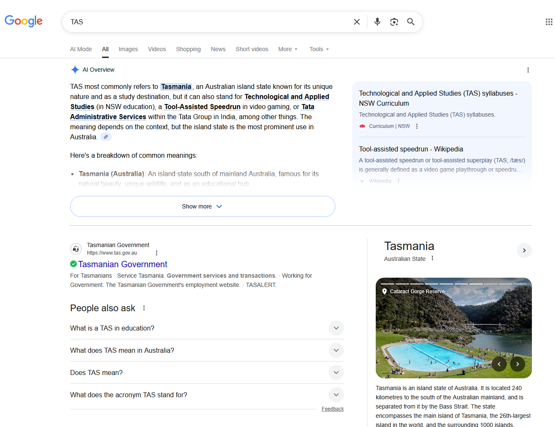This screenshot has width=555, height=427.
Task: Open Tool-Assisted Speedrun link in overview
Action: click(202, 107)
